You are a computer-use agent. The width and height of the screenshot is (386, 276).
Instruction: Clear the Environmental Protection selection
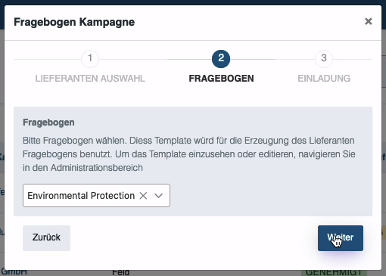point(143,196)
